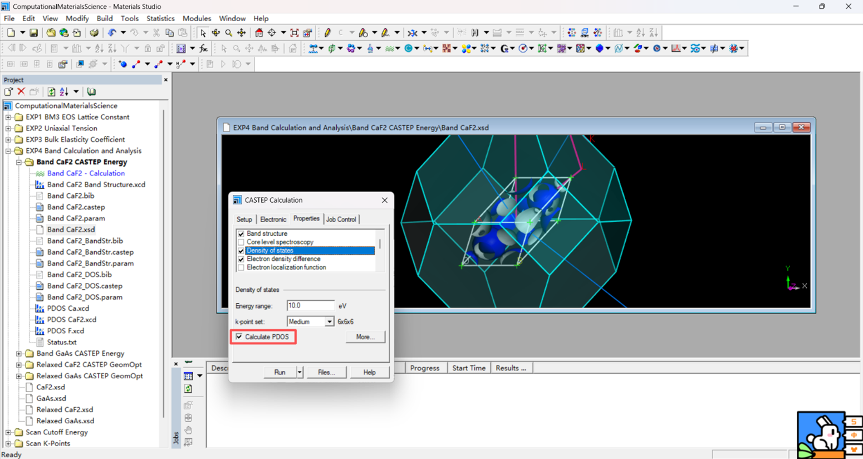Open the Modules menu

tap(197, 18)
